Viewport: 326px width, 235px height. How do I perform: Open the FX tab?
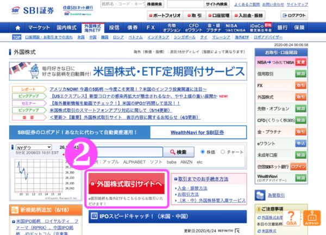pos(151,28)
